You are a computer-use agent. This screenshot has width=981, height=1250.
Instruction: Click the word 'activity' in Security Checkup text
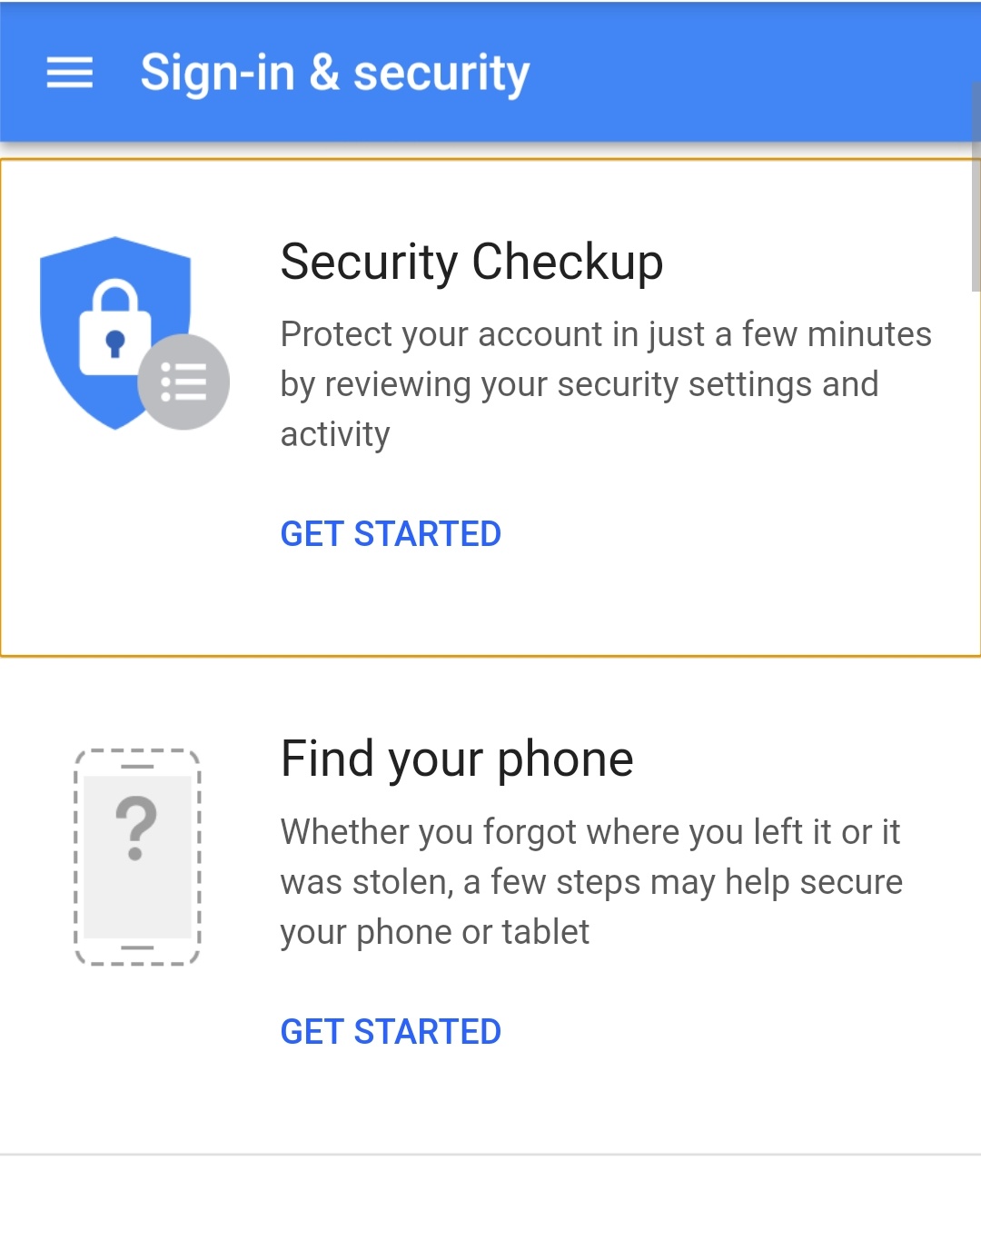click(335, 434)
